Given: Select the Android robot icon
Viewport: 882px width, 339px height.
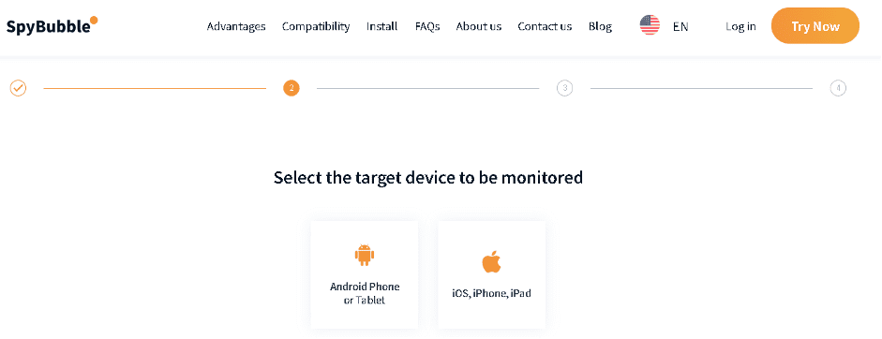Looking at the screenshot, I should click(365, 255).
